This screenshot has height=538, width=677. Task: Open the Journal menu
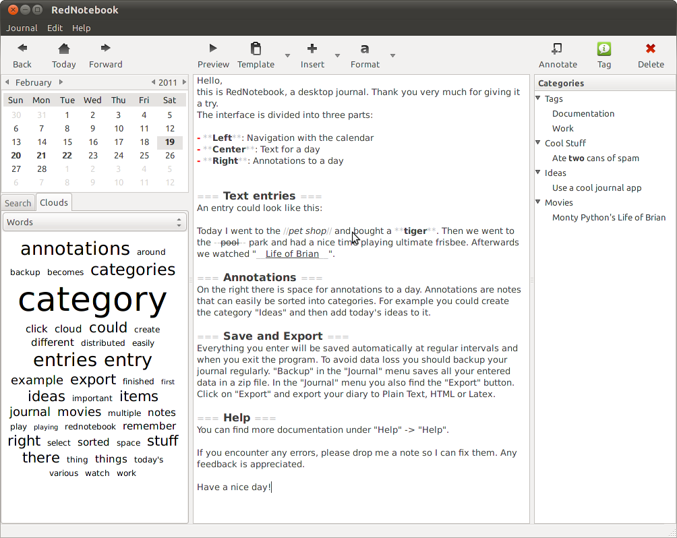[x=22, y=28]
